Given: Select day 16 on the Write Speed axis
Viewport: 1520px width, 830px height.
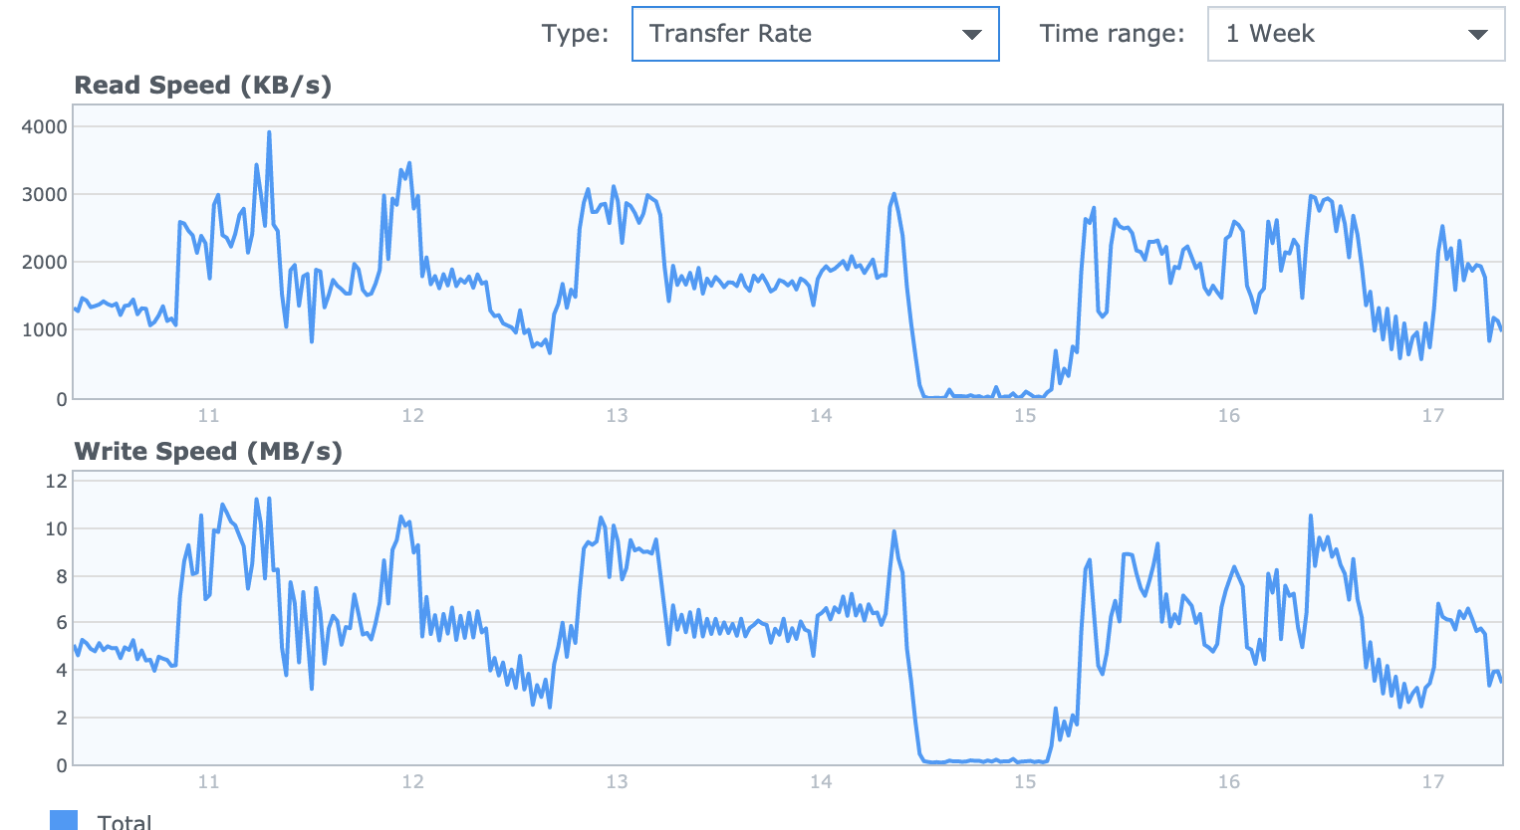Looking at the screenshot, I should (1229, 782).
